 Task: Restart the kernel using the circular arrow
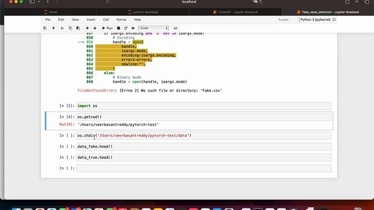[126, 28]
